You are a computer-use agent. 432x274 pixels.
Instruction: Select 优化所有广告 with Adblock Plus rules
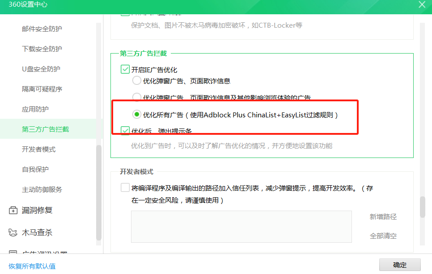[x=136, y=114]
